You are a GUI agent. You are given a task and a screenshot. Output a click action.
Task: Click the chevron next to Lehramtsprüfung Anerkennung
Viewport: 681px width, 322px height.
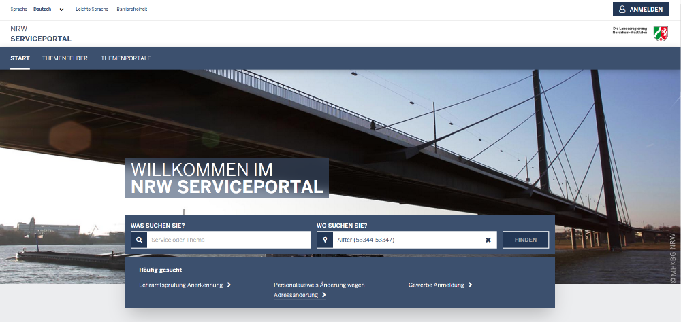point(229,285)
